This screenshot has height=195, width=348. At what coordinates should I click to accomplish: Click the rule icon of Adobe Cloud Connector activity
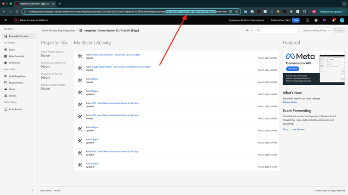tap(80, 57)
